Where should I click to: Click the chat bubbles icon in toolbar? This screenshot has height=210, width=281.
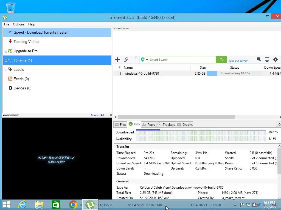pyautogui.click(x=259, y=59)
